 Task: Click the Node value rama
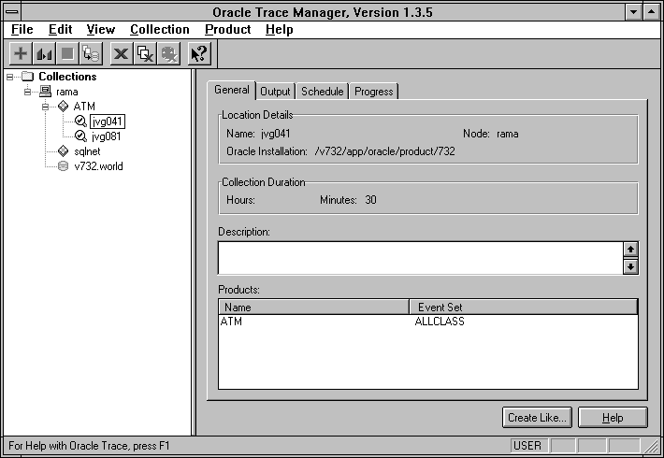(x=507, y=134)
